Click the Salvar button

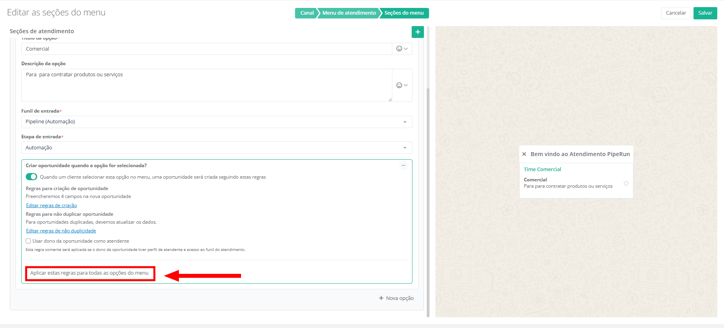705,13
